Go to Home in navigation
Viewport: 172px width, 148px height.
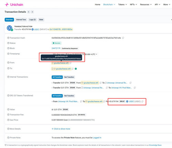[97, 4]
